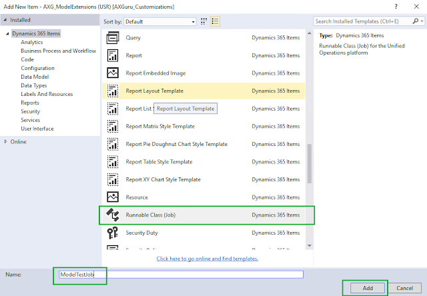Select the Reports category
This screenshot has height=296, width=427.
click(x=30, y=103)
